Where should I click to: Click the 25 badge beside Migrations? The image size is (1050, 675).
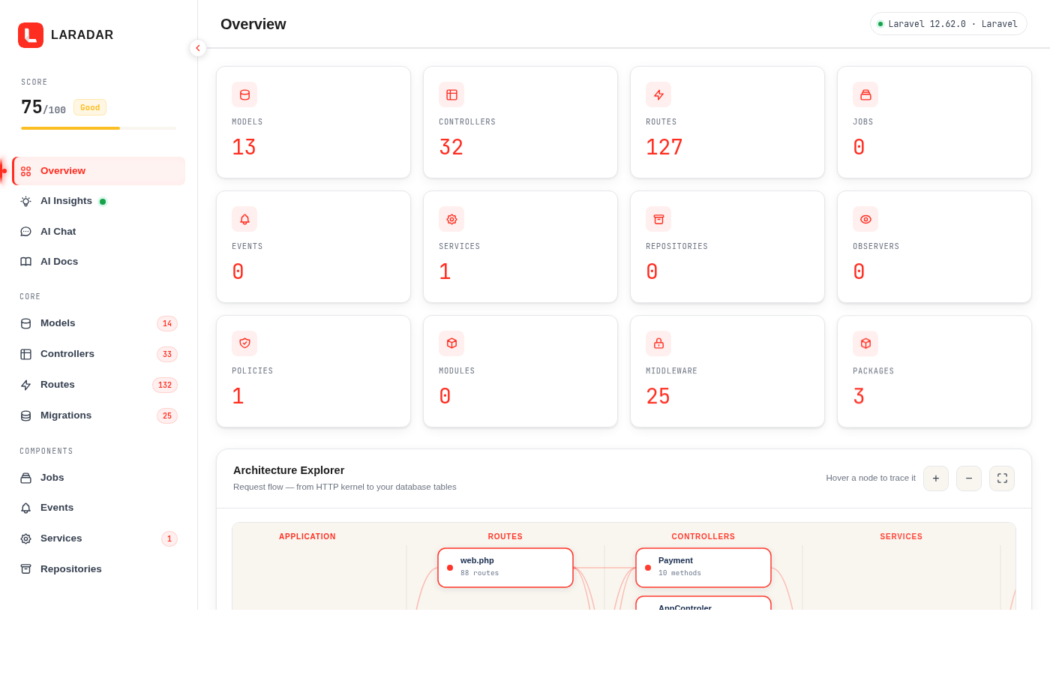(167, 415)
